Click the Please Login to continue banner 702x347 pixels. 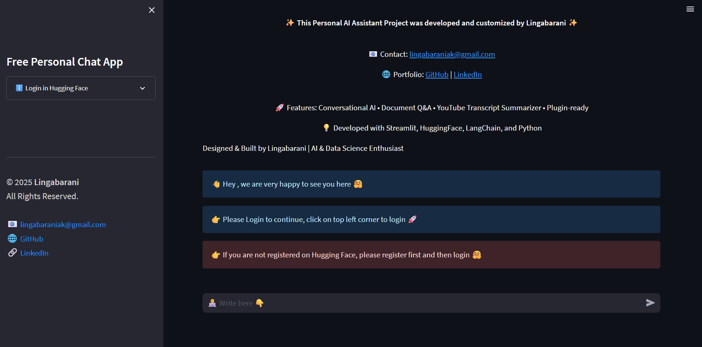point(431,219)
